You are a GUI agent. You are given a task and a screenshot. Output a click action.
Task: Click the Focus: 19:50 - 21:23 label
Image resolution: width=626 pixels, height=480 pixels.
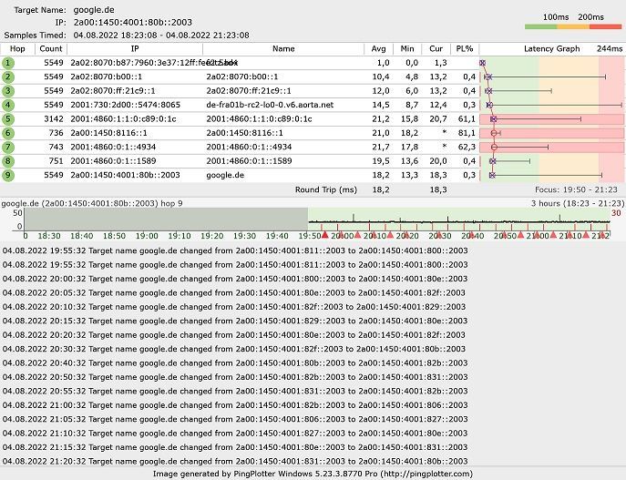pos(576,189)
